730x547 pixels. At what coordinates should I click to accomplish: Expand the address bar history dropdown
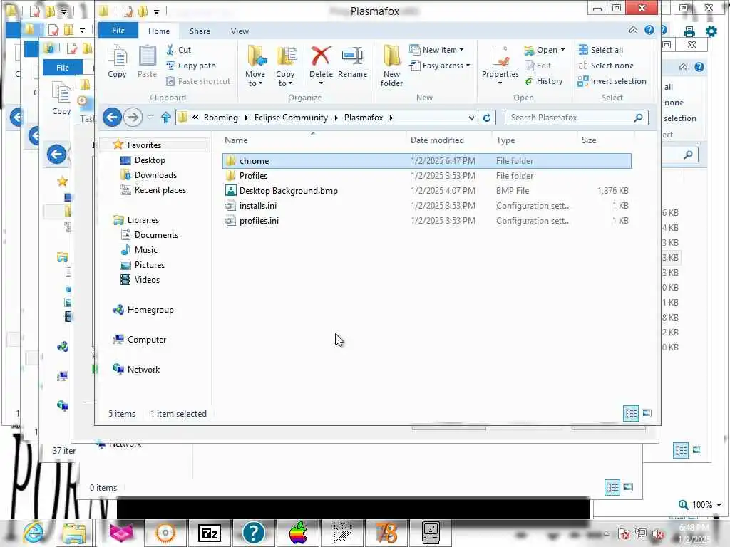[x=471, y=118]
